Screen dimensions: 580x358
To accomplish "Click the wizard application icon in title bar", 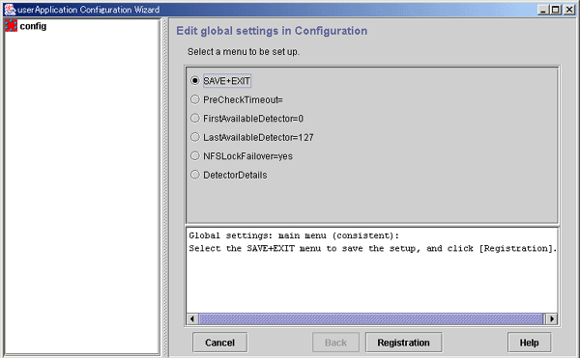I will point(10,10).
